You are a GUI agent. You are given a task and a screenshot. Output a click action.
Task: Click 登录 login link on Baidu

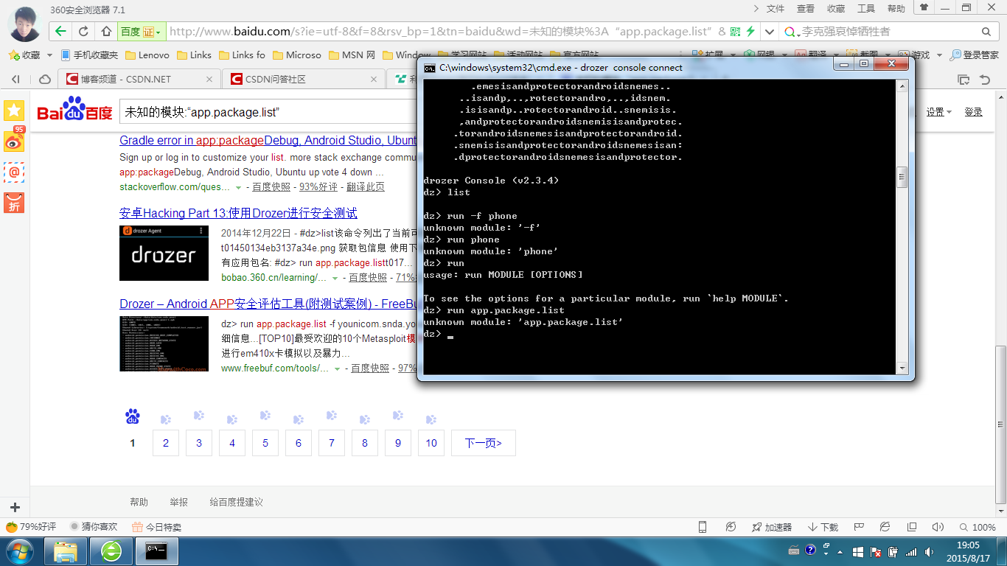click(x=974, y=112)
